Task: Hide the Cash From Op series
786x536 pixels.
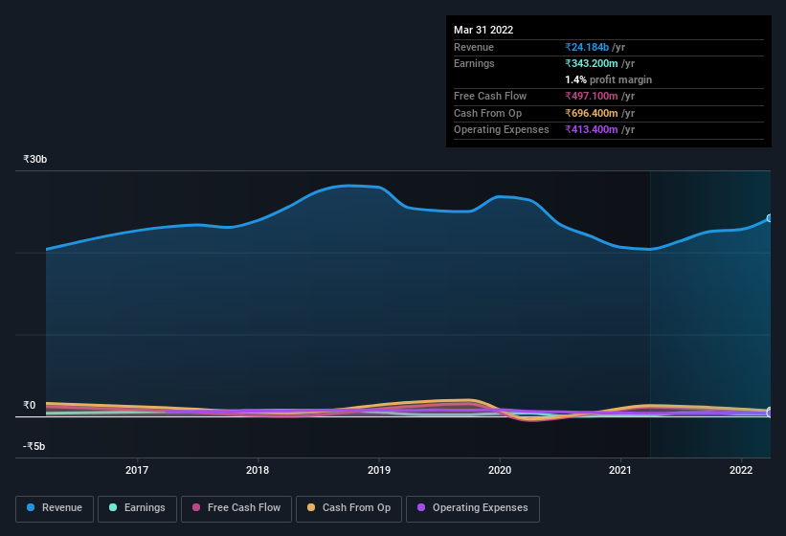Action: point(348,508)
